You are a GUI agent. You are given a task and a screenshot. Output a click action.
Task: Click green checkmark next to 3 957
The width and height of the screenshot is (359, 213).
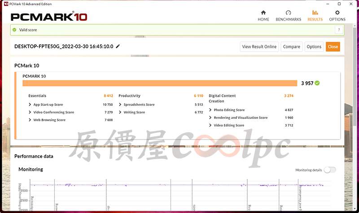click(x=317, y=83)
